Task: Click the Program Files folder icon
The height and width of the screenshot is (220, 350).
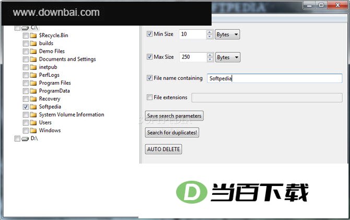Action: (x=33, y=83)
